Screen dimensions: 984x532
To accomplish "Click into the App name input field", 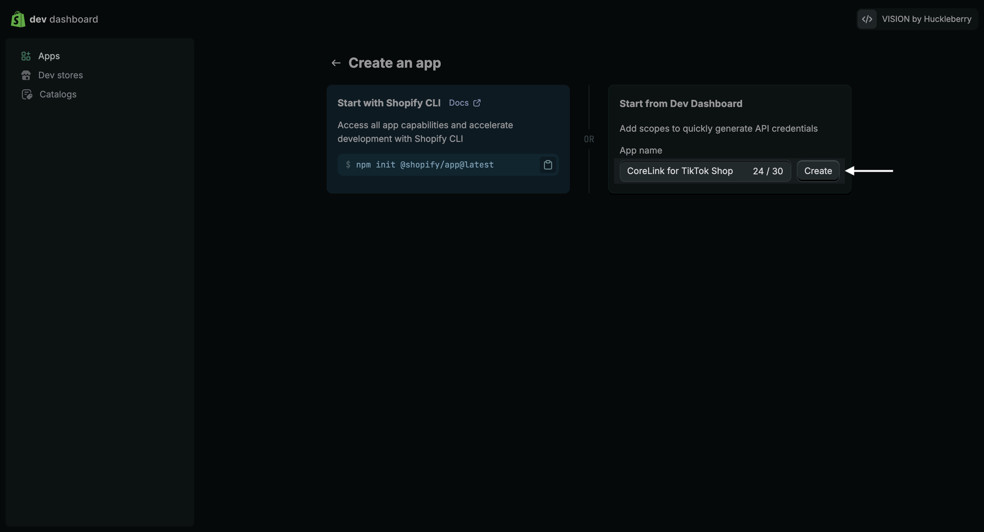I will click(x=680, y=171).
